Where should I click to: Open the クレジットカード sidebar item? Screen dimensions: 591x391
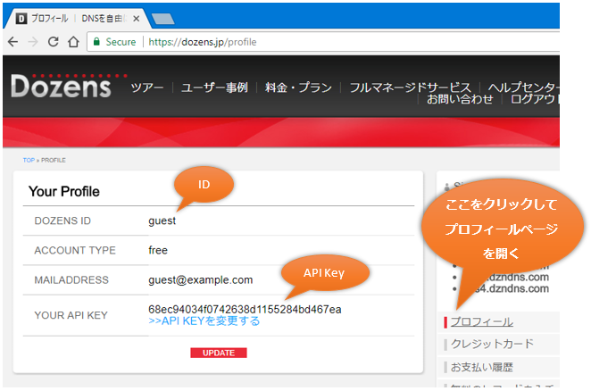[492, 344]
